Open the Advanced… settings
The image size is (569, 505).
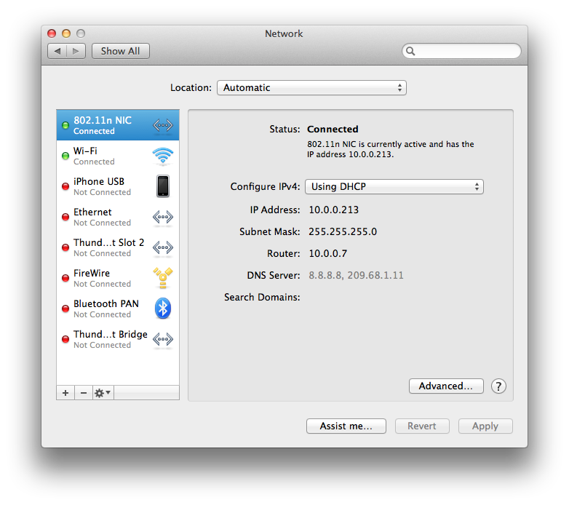click(446, 386)
